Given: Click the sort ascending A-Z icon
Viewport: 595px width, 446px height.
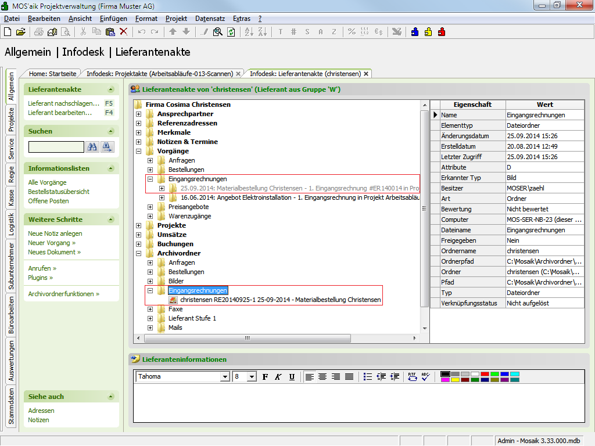Looking at the screenshot, I should tap(249, 32).
